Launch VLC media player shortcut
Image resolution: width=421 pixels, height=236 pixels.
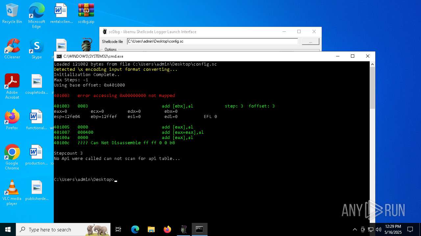12,193
